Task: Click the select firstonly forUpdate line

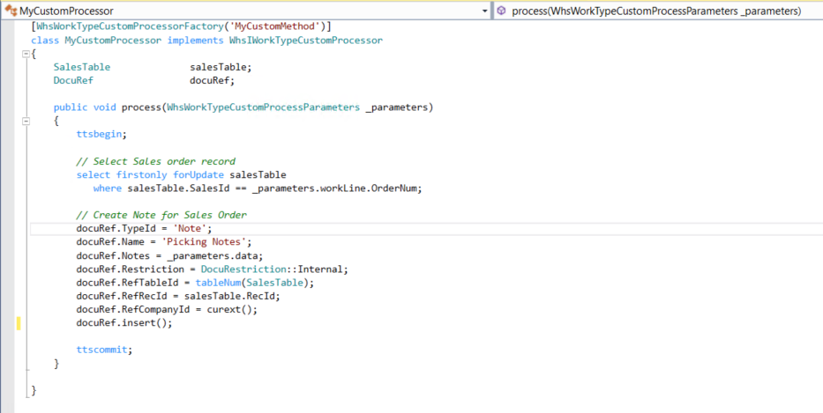Action: pyautogui.click(x=181, y=174)
